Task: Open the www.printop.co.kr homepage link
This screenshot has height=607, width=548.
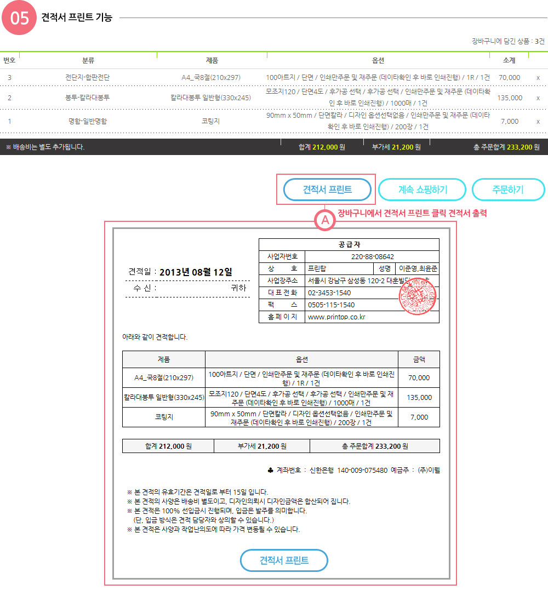Action: [x=336, y=317]
